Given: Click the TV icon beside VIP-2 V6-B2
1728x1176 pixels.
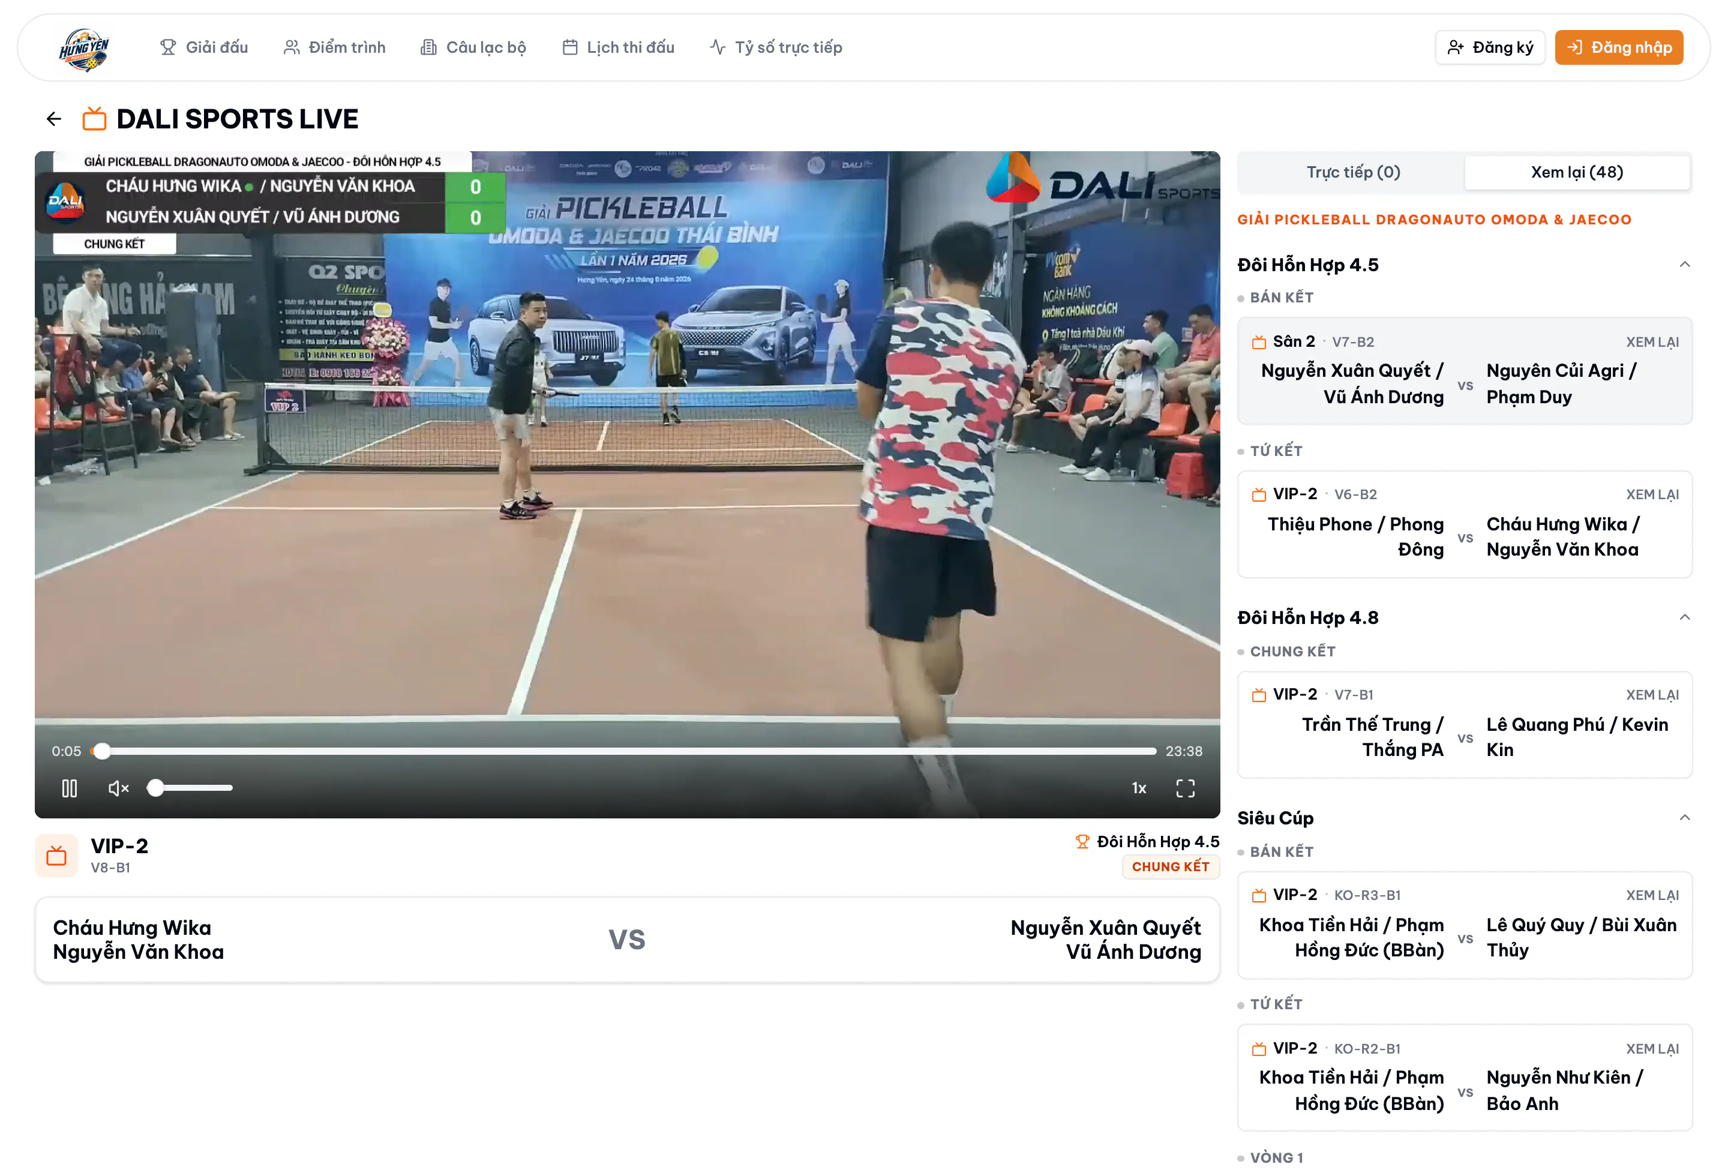Looking at the screenshot, I should pos(1259,495).
